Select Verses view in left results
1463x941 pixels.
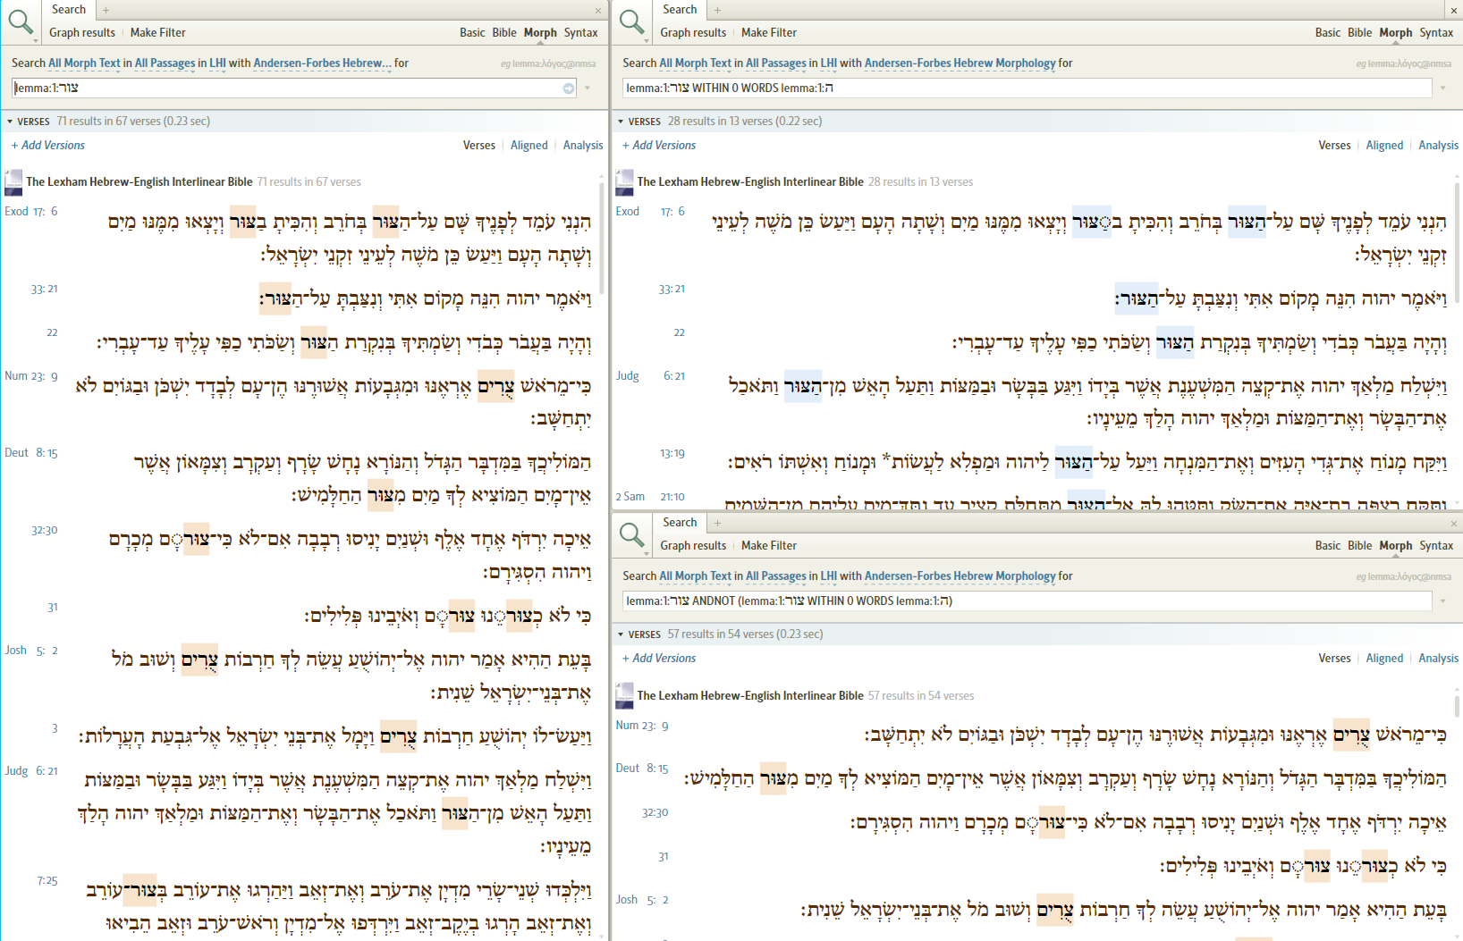tap(479, 145)
